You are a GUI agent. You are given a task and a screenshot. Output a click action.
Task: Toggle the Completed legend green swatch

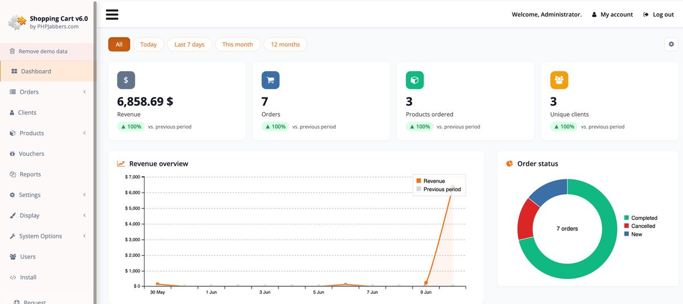tap(627, 218)
